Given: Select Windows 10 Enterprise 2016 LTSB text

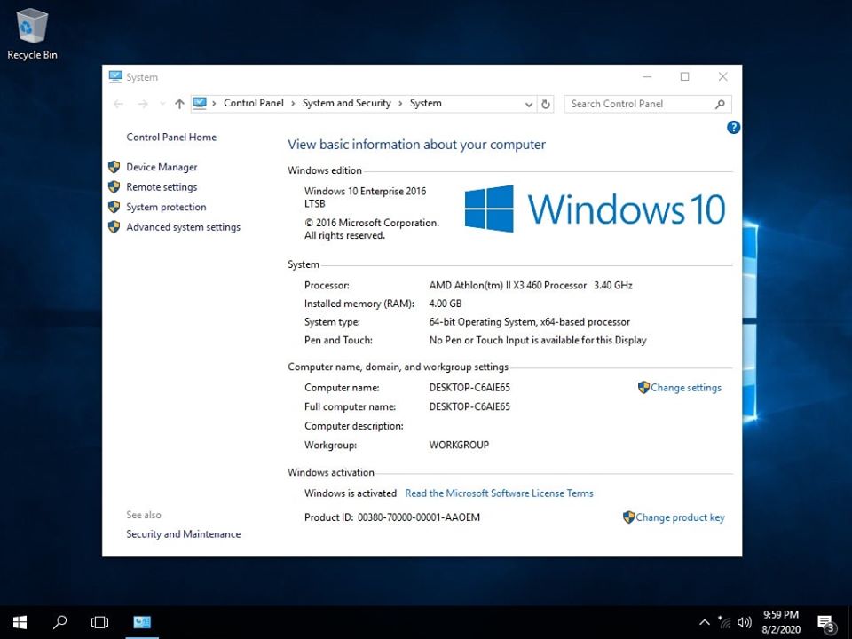Looking at the screenshot, I should pyautogui.click(x=365, y=197).
